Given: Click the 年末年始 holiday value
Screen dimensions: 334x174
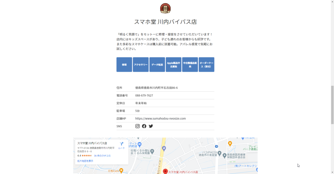Looking at the screenshot, I should tap(141, 103).
